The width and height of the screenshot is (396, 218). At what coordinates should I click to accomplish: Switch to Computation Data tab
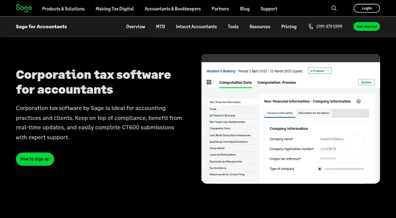point(236,82)
